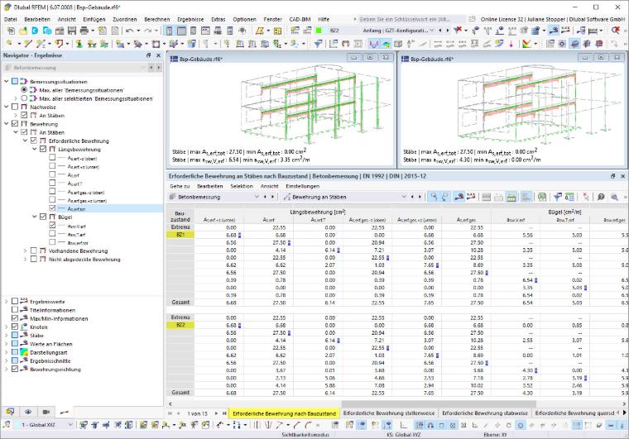Image resolution: width=629 pixels, height=439 pixels.
Task: Click the funnel filter icon in second toolbar
Action: coord(318,44)
